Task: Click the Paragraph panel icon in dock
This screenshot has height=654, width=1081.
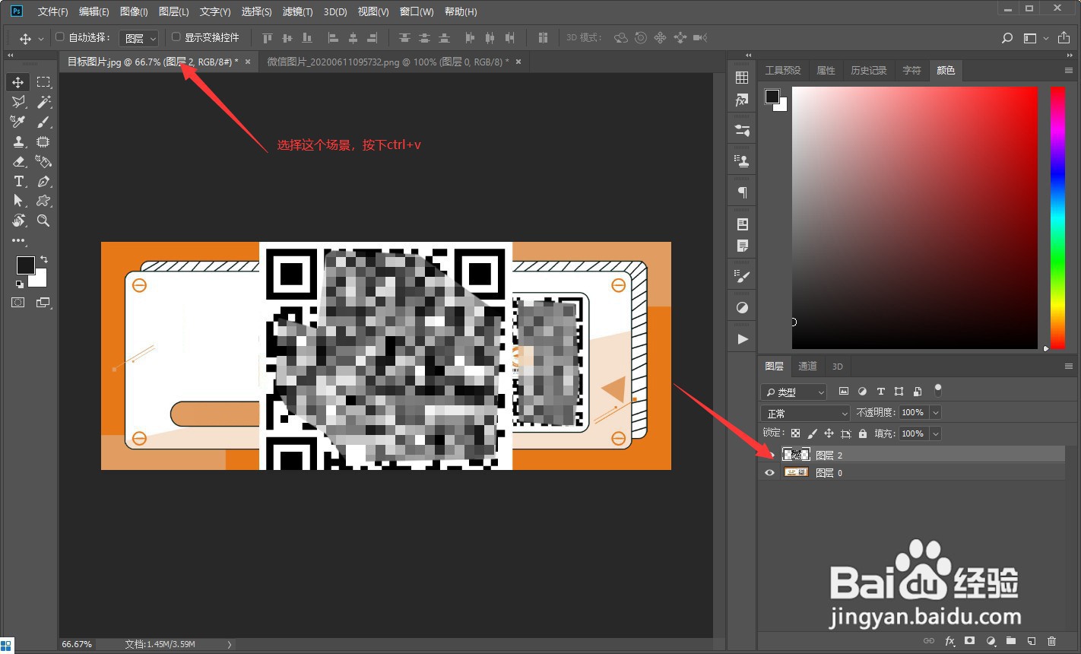Action: [743, 192]
